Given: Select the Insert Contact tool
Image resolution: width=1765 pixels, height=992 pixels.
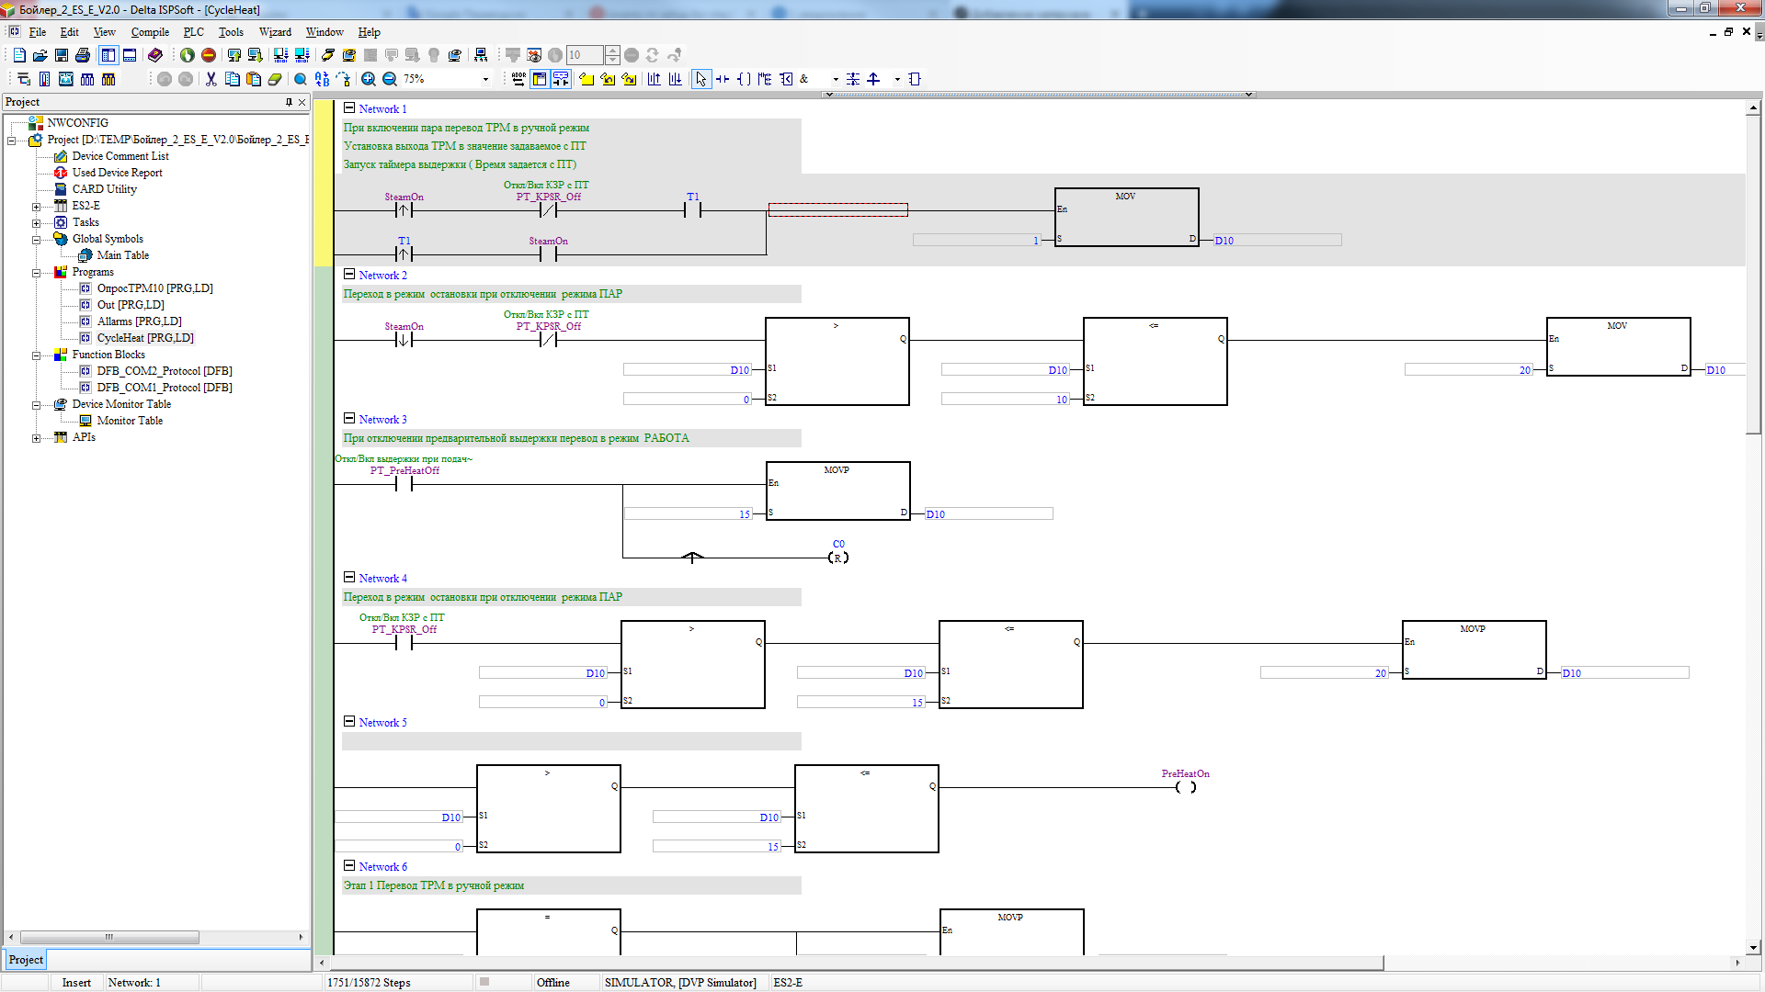Looking at the screenshot, I should tap(723, 79).
